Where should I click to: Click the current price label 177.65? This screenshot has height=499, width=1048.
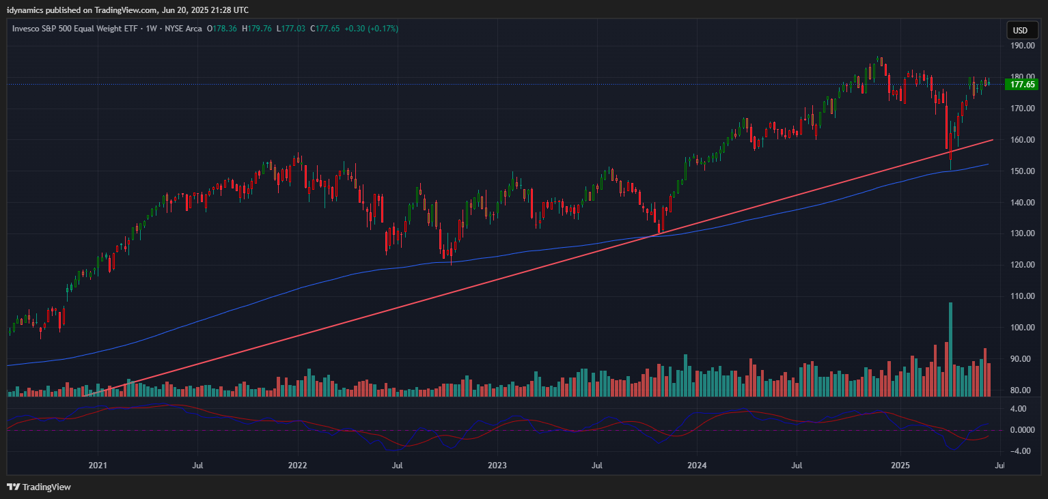[1022, 85]
